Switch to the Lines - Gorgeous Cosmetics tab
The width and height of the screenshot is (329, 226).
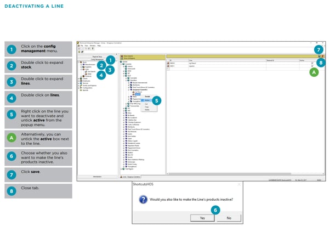pyautogui.click(x=131, y=177)
